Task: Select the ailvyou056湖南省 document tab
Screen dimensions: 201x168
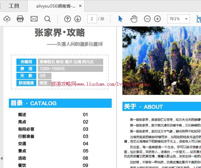Action: (56, 6)
